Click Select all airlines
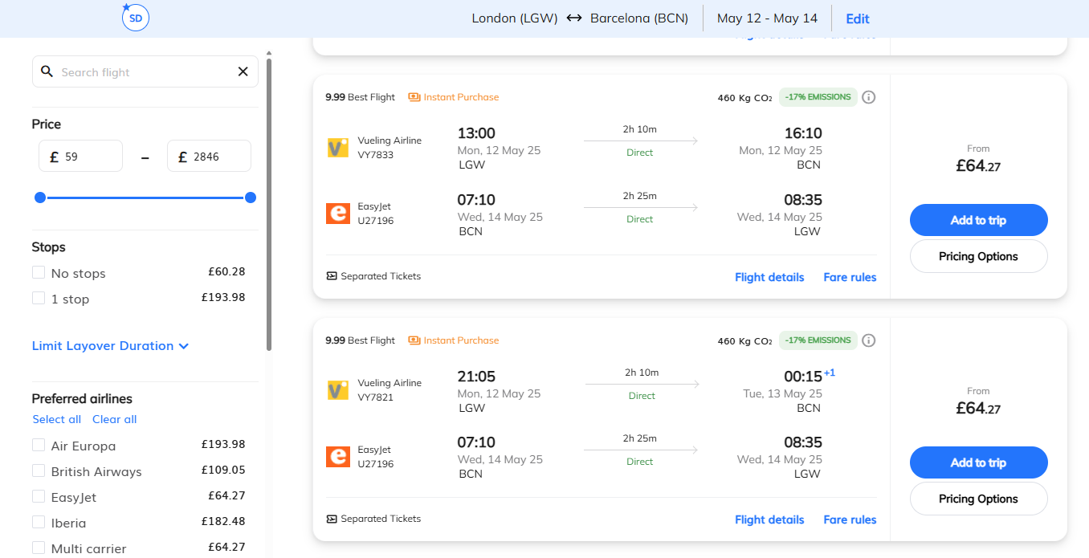Screen dimensions: 1089x558 [57, 419]
